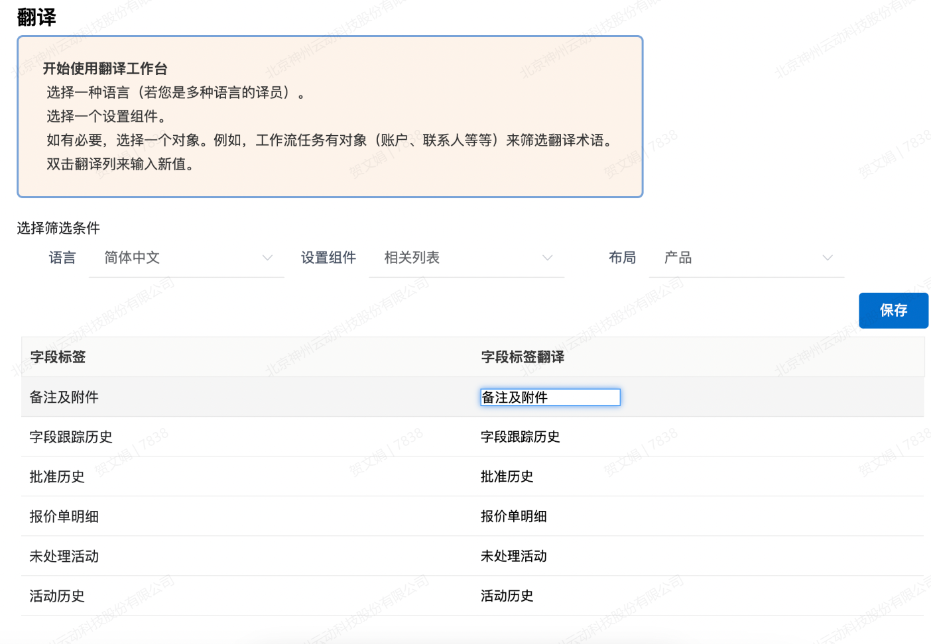Viewport: 931px width, 644px height.
Task: Open the 语言 dropdown showing 简体中文
Action: pyautogui.click(x=179, y=258)
